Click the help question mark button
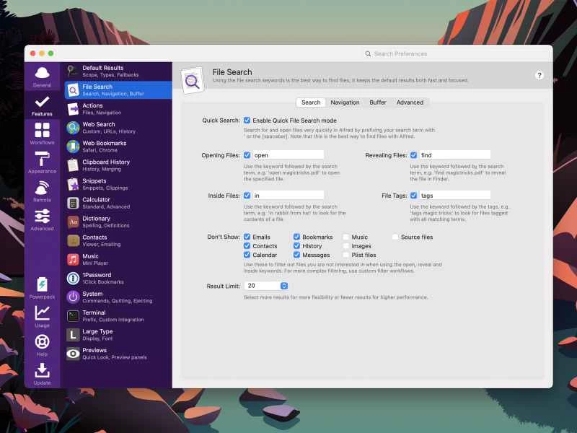 tap(538, 76)
